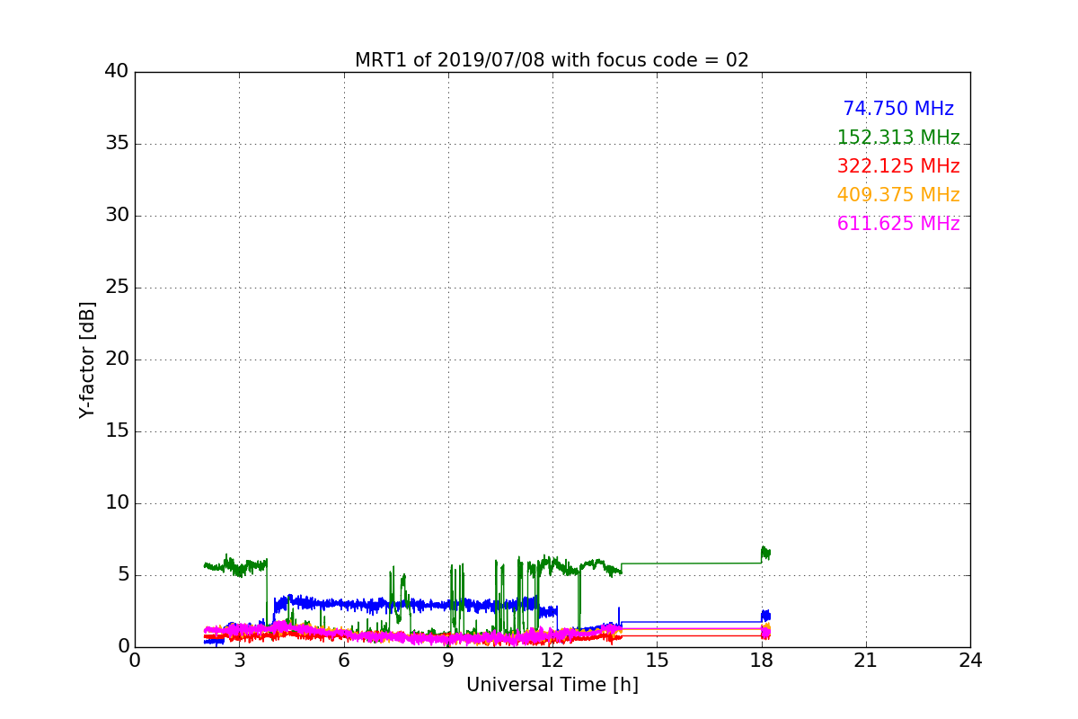
Task: Click the x-axis tick label 15
Action: [x=657, y=661]
